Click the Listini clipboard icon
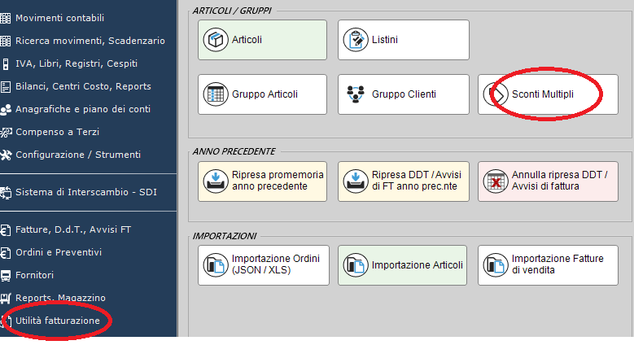The image size is (634, 345). pos(356,40)
